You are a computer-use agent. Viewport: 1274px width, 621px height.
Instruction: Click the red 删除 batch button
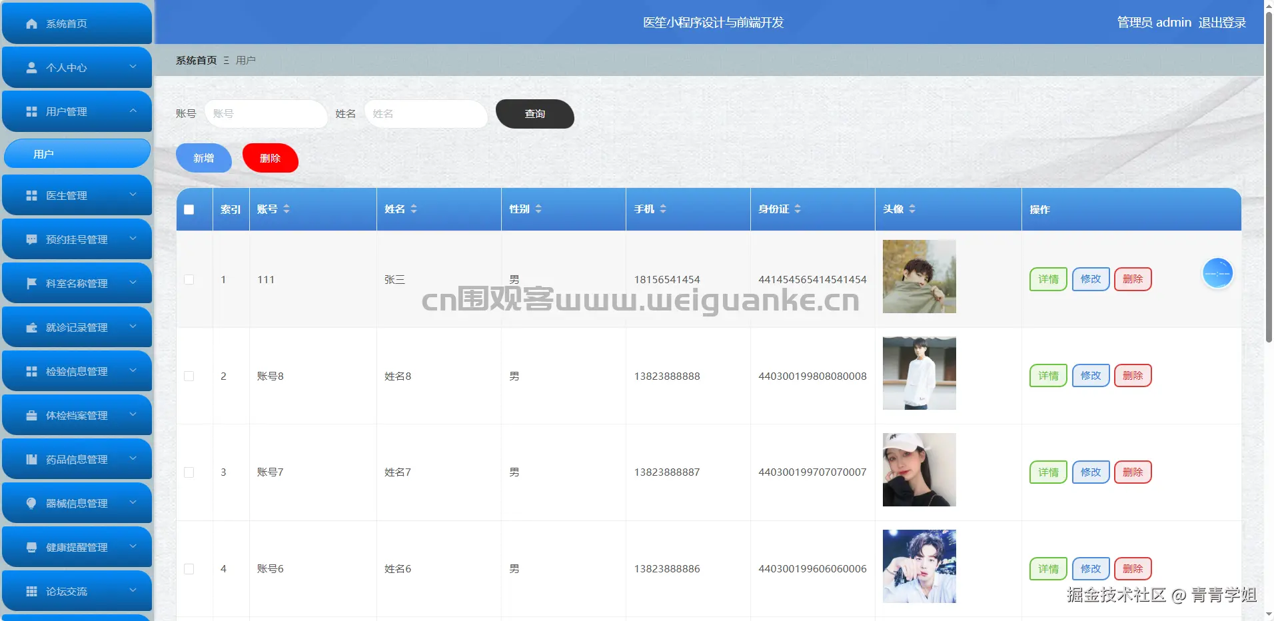click(271, 158)
